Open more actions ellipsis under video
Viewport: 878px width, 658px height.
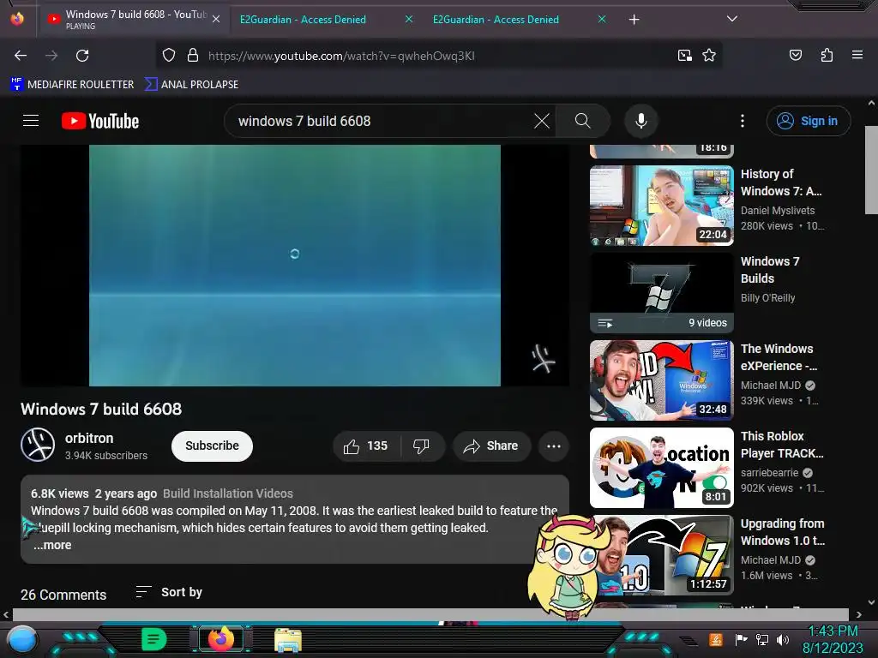[553, 446]
